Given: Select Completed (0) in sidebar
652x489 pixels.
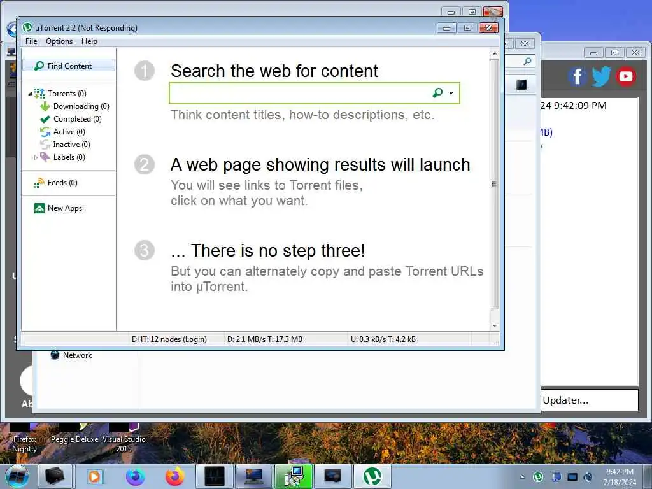Looking at the screenshot, I should pos(77,119).
